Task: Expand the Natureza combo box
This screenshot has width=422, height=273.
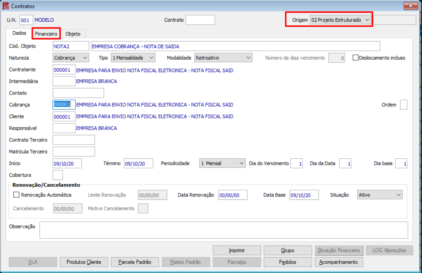Action: (70, 58)
